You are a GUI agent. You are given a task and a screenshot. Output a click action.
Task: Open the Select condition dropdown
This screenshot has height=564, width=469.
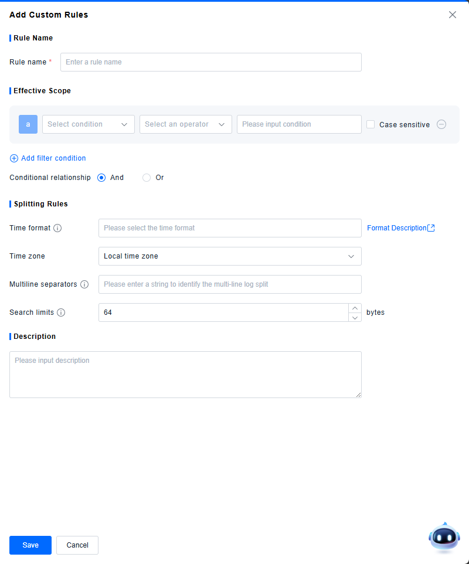coord(89,124)
